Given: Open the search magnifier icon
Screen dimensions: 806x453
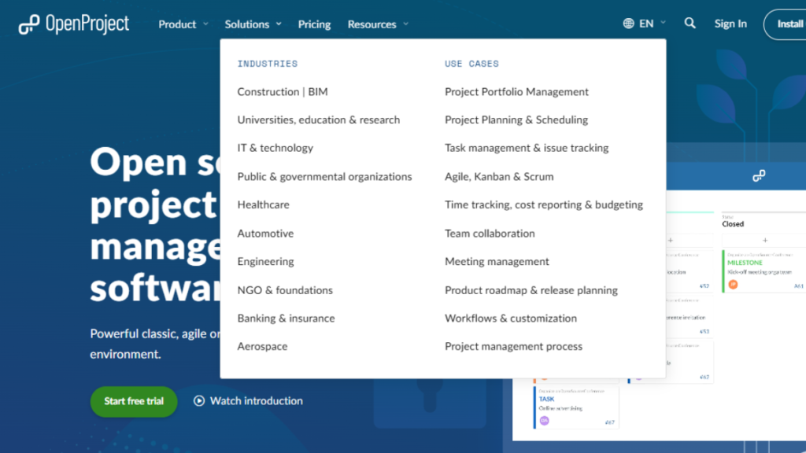Looking at the screenshot, I should [690, 23].
